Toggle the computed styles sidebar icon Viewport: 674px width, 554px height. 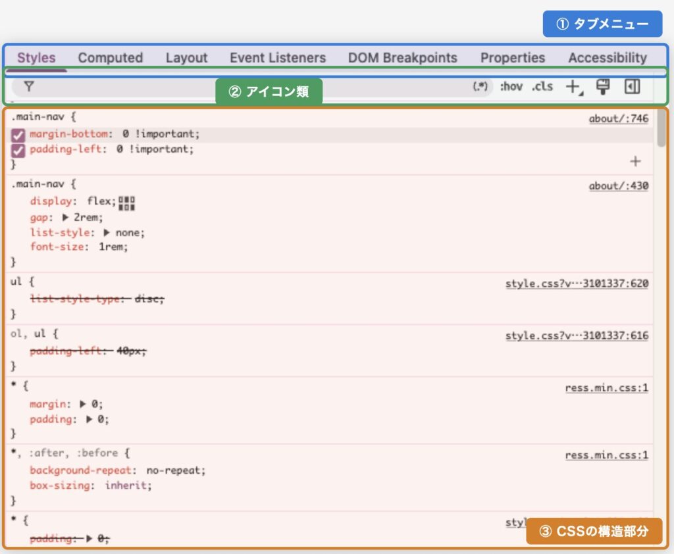coord(632,87)
